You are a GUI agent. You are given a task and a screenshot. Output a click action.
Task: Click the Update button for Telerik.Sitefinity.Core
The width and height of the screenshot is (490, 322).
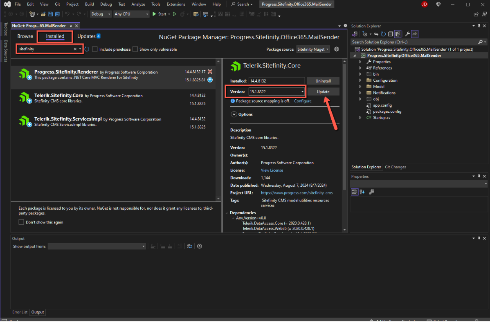tap(323, 92)
